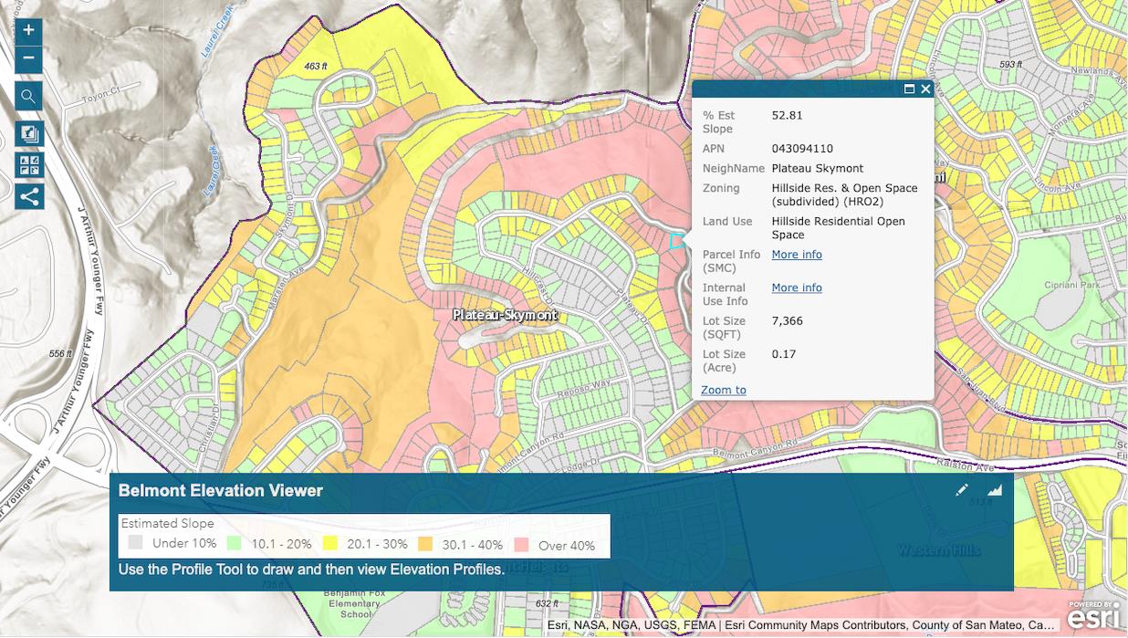This screenshot has width=1128, height=638.
Task: Click the Plateau-Skymont neighborhood label
Action: [505, 315]
